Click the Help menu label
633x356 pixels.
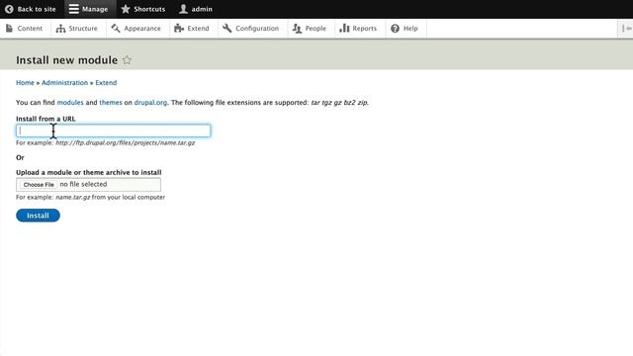point(410,29)
